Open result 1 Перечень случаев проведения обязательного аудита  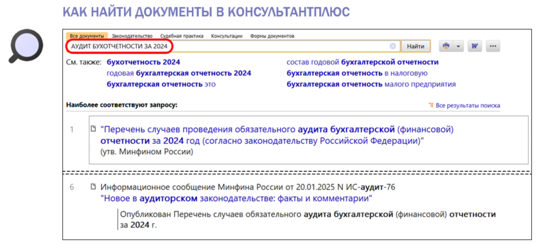pos(277,135)
